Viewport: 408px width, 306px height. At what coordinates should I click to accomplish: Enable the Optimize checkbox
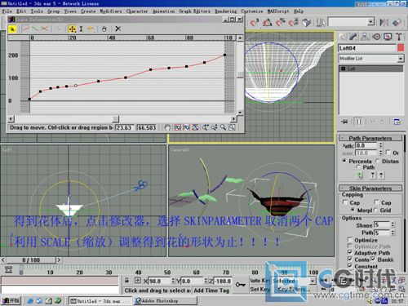350,240
